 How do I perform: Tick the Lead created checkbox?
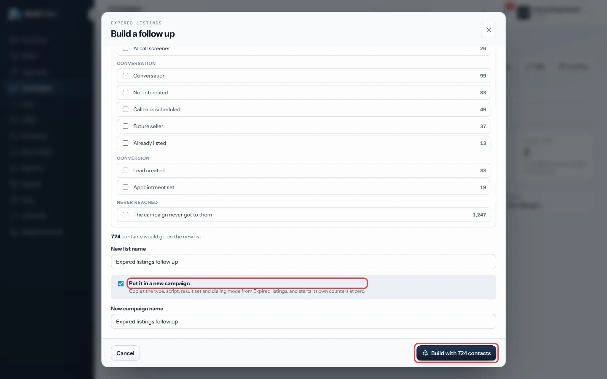click(x=126, y=171)
